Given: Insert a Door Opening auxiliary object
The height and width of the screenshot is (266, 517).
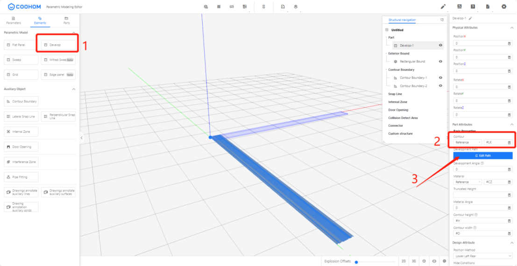Looking at the screenshot, I should pos(21,147).
